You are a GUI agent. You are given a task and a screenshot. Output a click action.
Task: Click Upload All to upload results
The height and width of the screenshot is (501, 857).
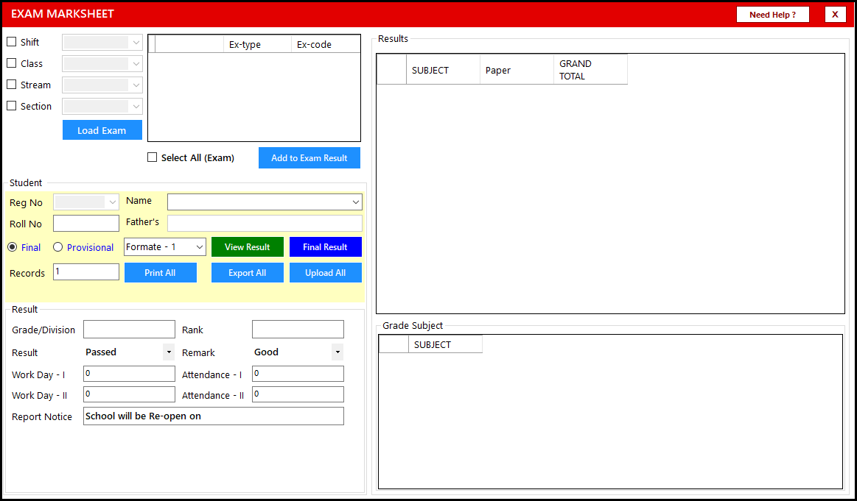tap(325, 272)
